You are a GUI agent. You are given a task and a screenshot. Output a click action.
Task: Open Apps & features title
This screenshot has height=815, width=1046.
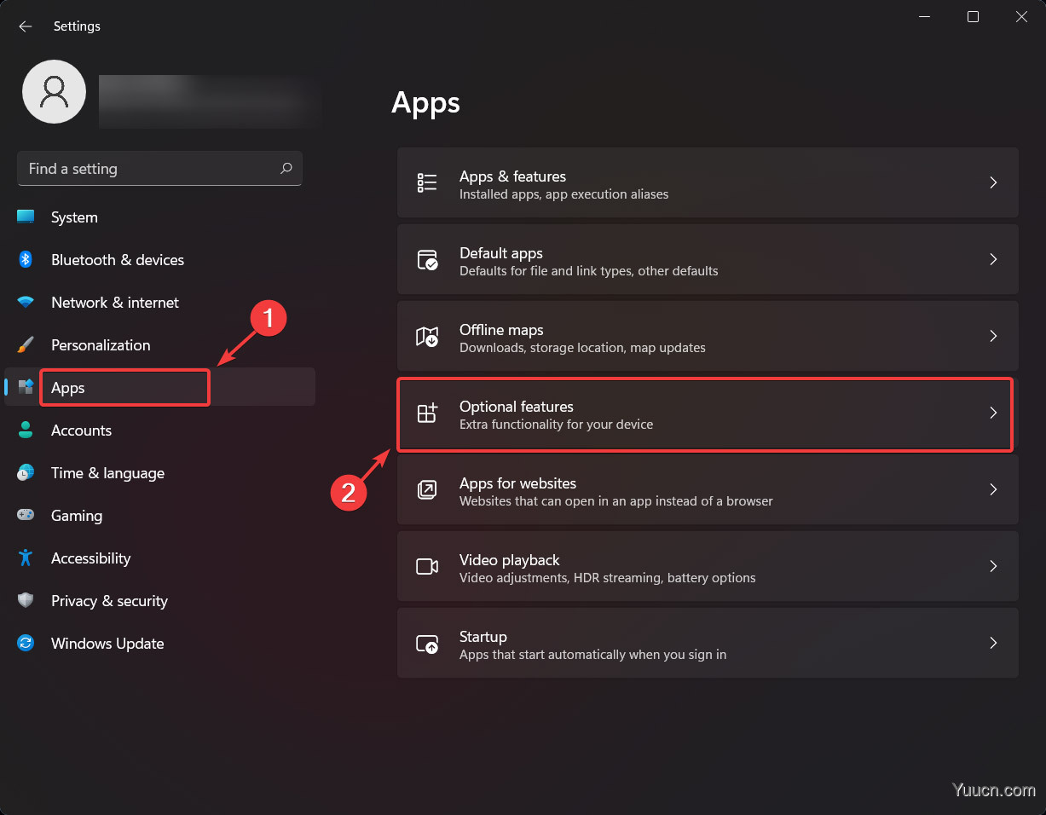point(512,176)
